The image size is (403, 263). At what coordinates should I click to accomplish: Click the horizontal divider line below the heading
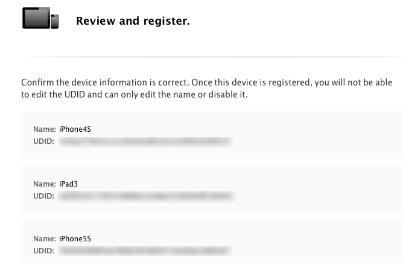click(212, 56)
